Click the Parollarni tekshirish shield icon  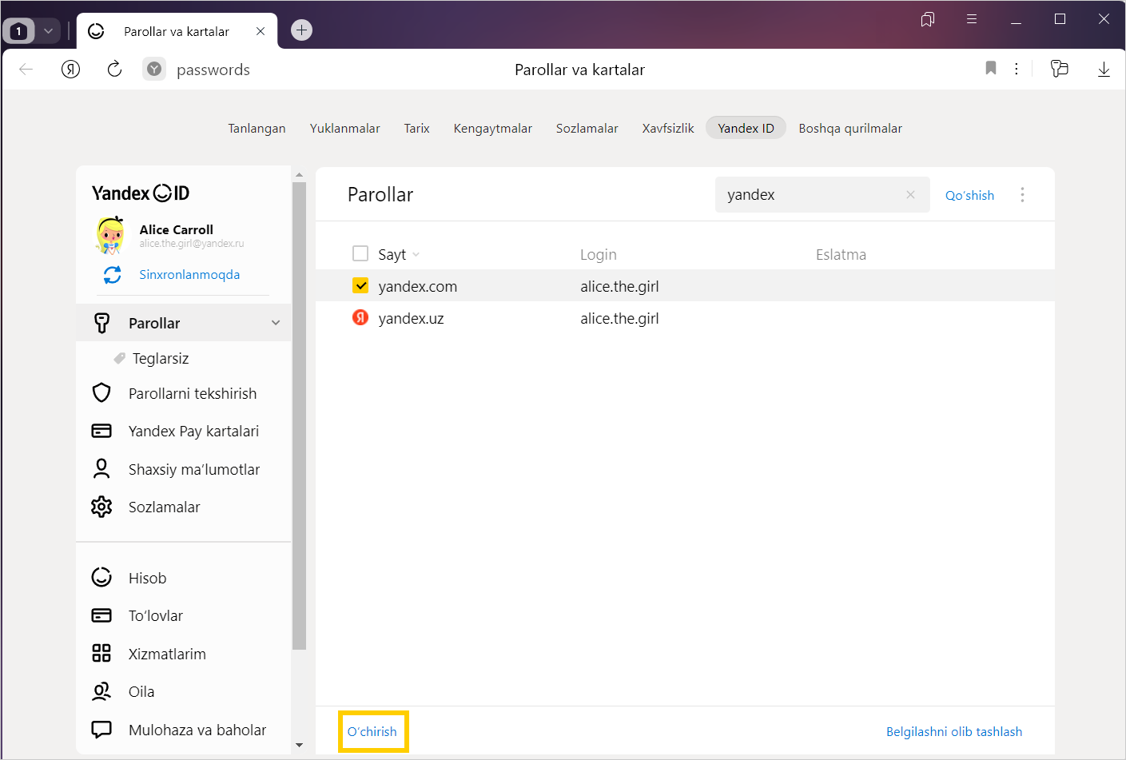pyautogui.click(x=101, y=393)
